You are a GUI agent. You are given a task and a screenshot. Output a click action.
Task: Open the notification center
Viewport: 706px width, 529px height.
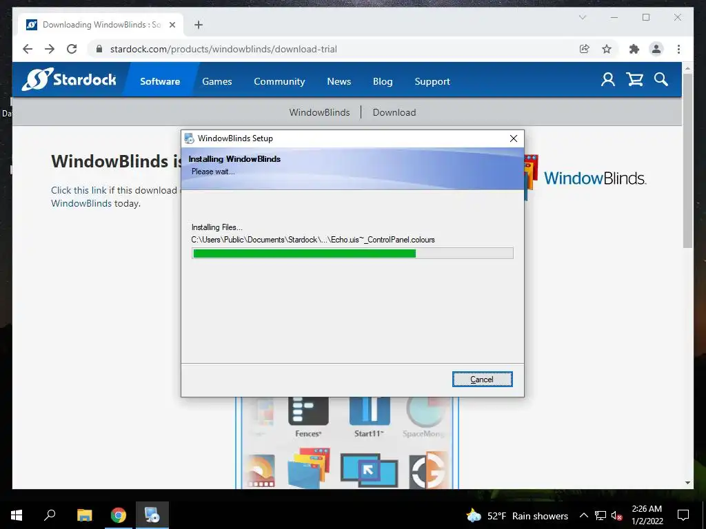[x=683, y=515]
